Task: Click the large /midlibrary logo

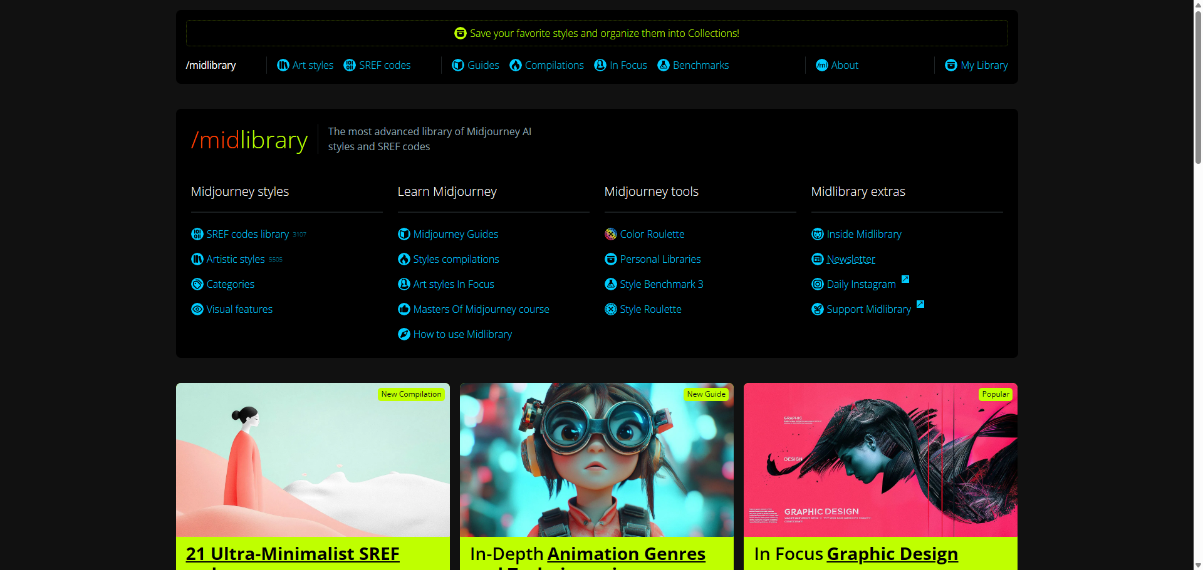Action: tap(249, 140)
